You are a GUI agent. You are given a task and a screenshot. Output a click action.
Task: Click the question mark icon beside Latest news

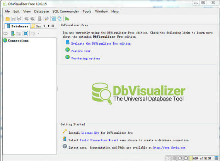tap(65, 146)
